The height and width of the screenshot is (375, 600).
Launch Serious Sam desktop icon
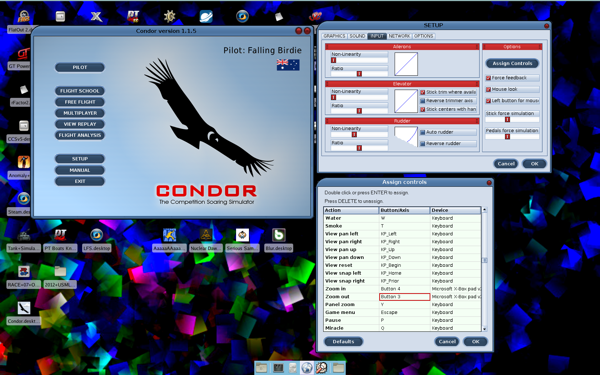point(242,235)
